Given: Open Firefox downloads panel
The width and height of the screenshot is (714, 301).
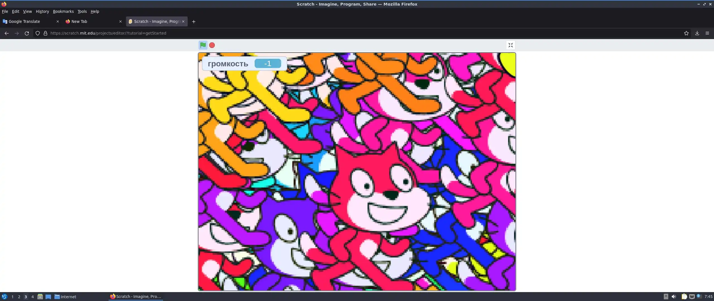Looking at the screenshot, I should [x=697, y=33].
